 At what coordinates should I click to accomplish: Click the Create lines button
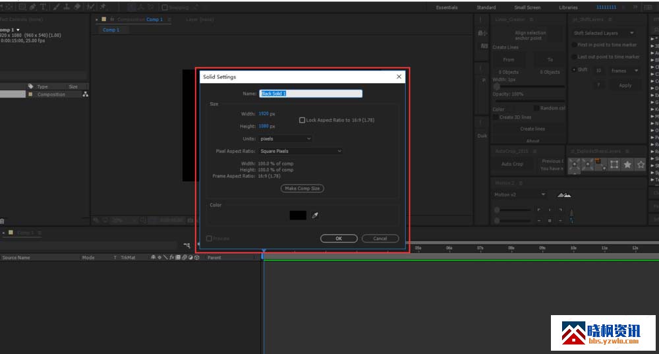tap(532, 129)
